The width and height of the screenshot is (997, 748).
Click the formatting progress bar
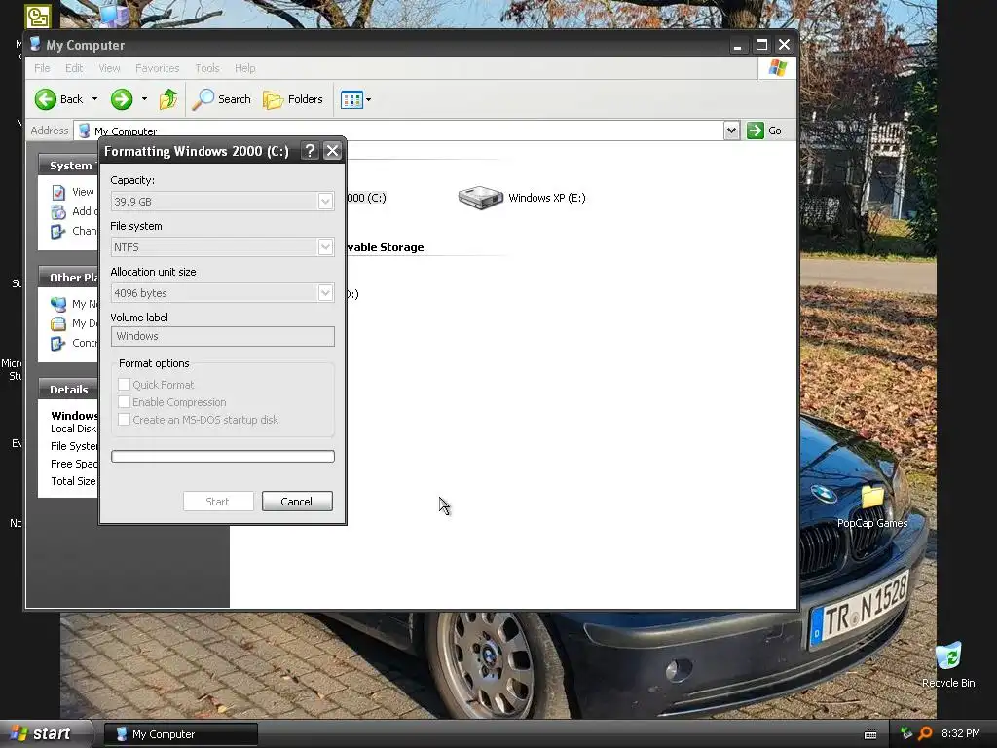[223, 456]
